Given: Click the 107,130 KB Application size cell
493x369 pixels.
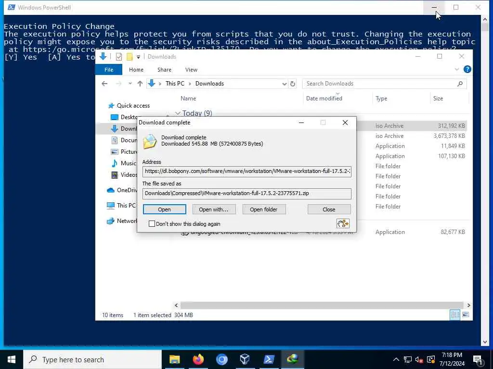Looking at the screenshot, I should coord(452,156).
